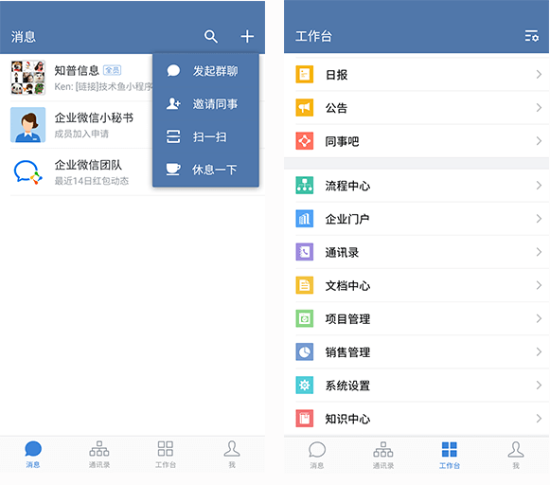Viewport: 550px width, 485px height.
Task: Tap the plus icon in 消息 header
Action: [247, 36]
